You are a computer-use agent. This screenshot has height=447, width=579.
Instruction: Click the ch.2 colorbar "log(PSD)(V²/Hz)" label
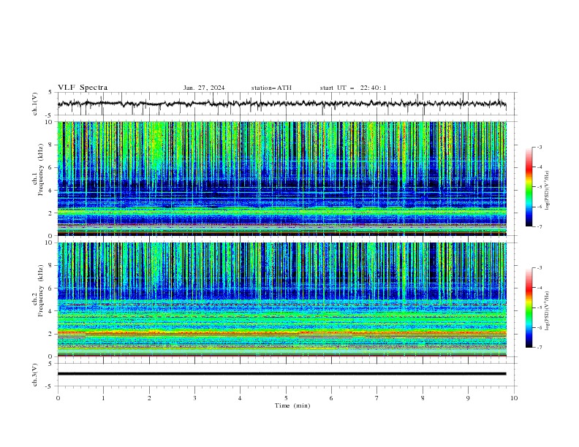pos(548,311)
